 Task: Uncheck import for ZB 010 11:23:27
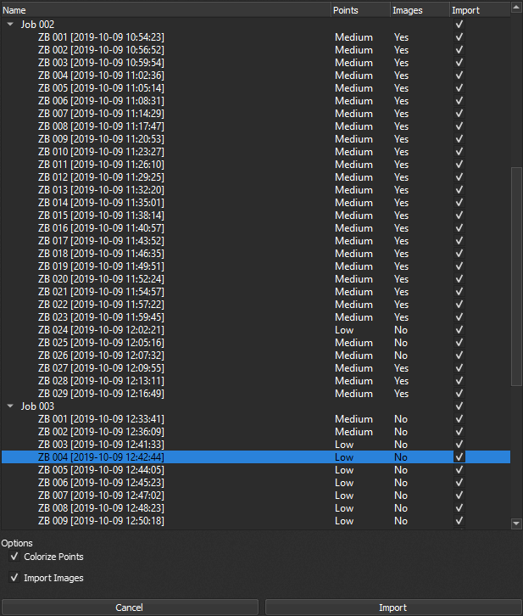459,152
